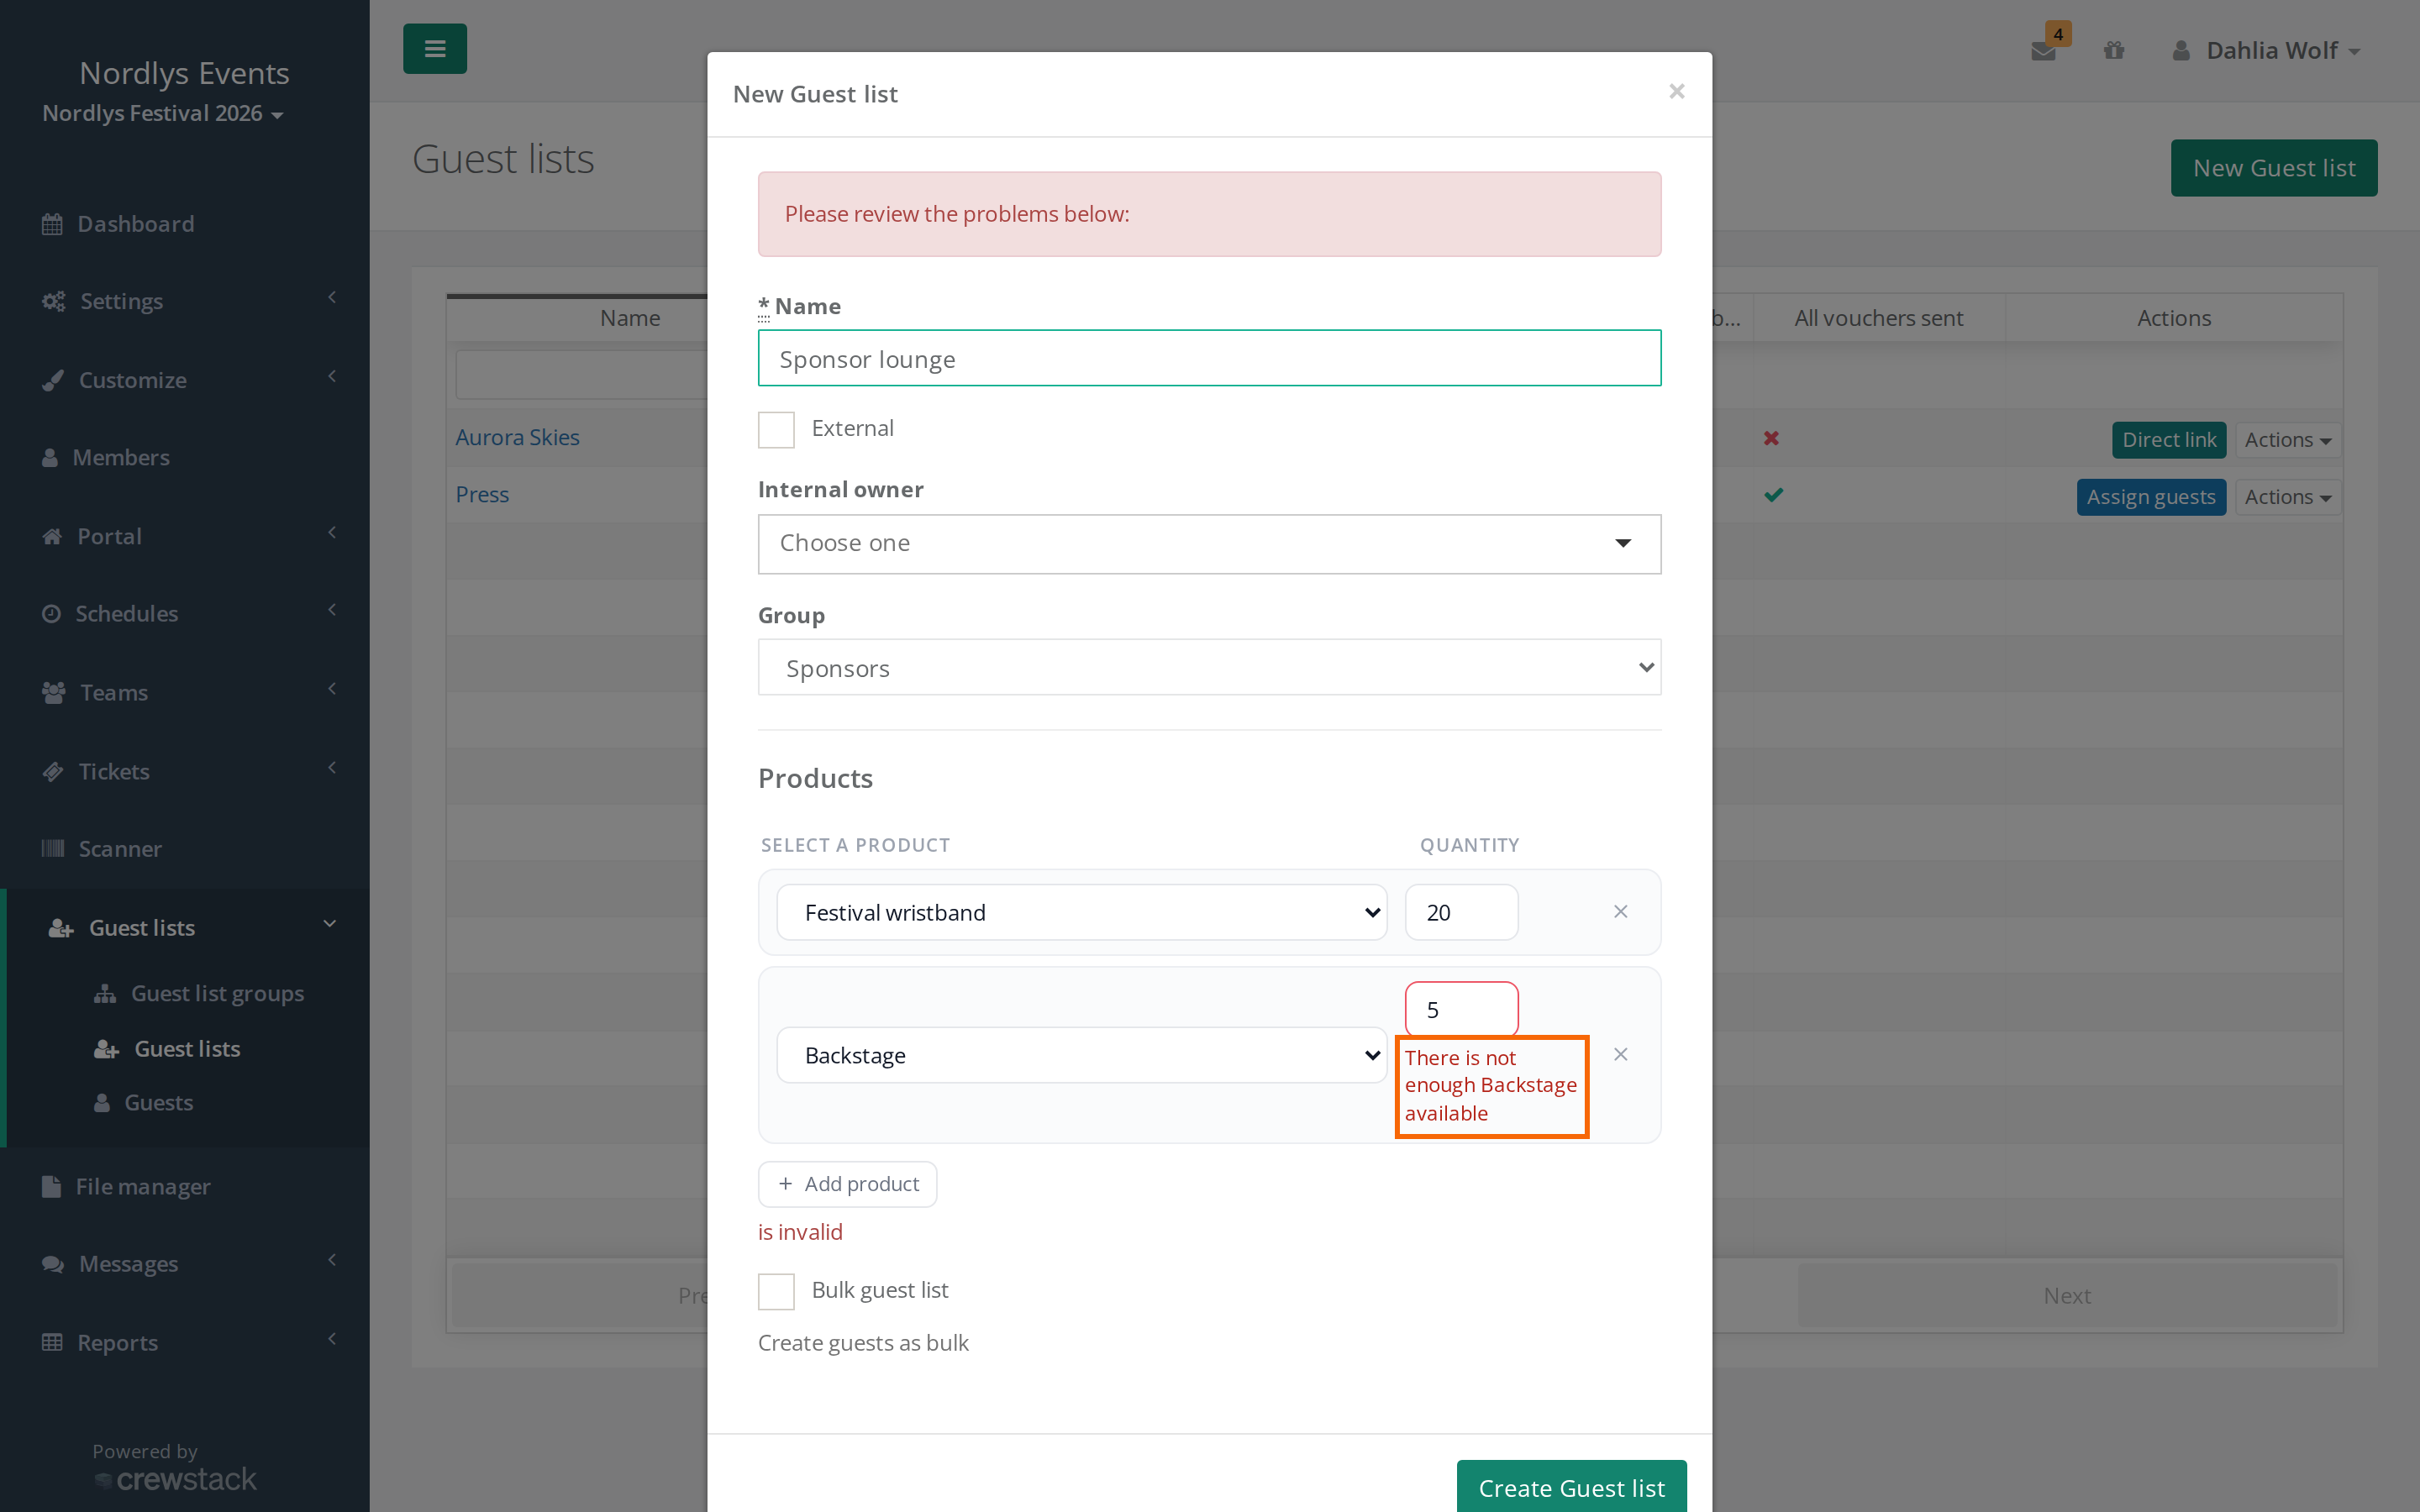
Task: Open the messages envelope notifications icon
Action: pyautogui.click(x=2043, y=51)
